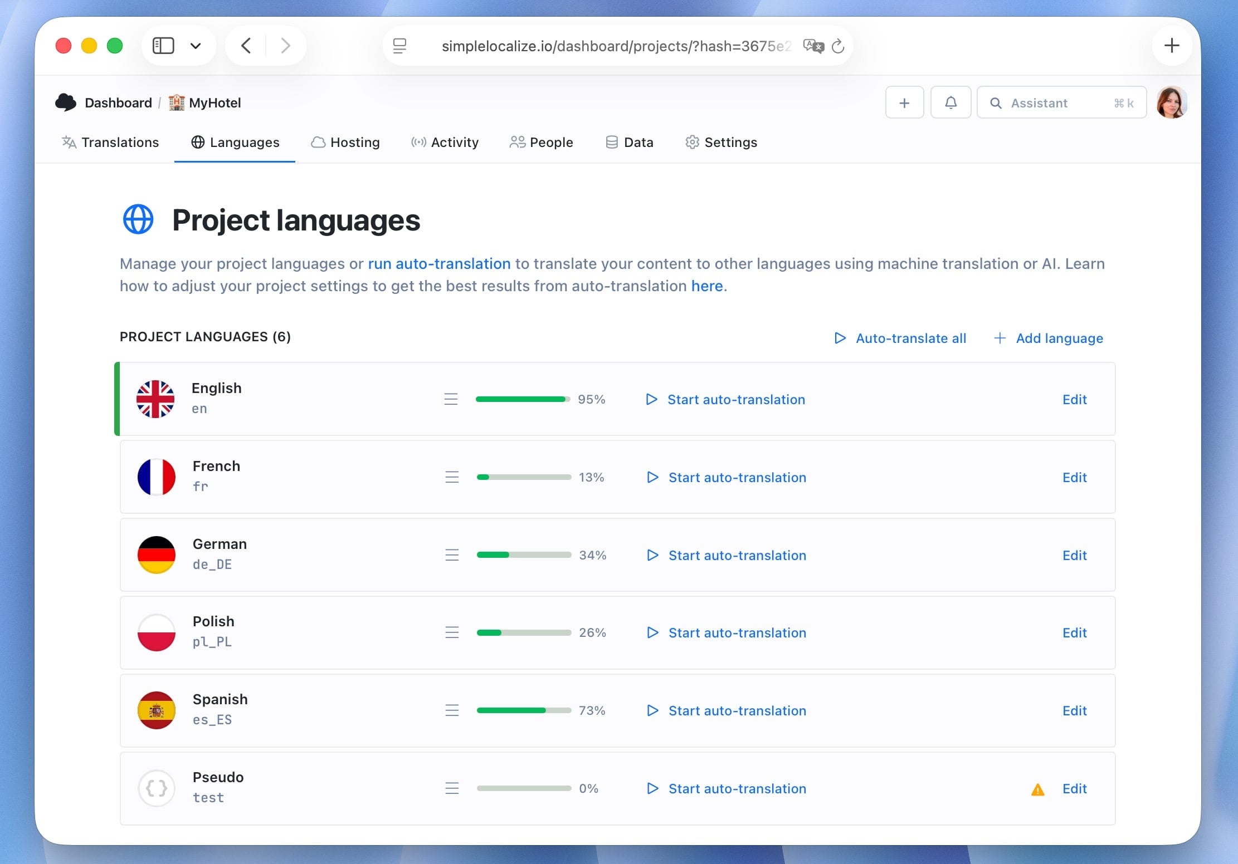The image size is (1238, 864).
Task: Click the translate icon in the address bar
Action: [x=813, y=46]
